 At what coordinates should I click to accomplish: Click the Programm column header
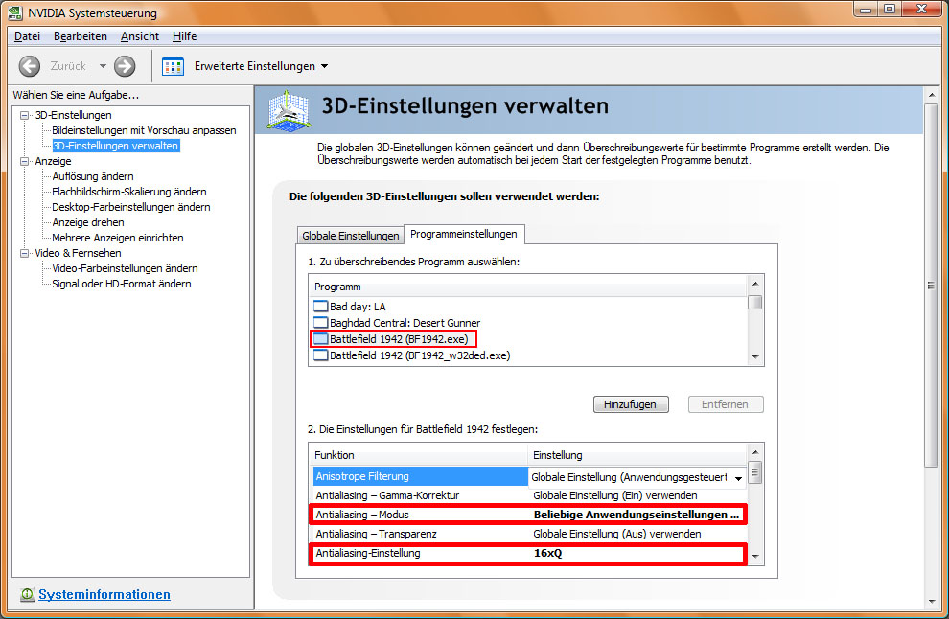(529, 287)
